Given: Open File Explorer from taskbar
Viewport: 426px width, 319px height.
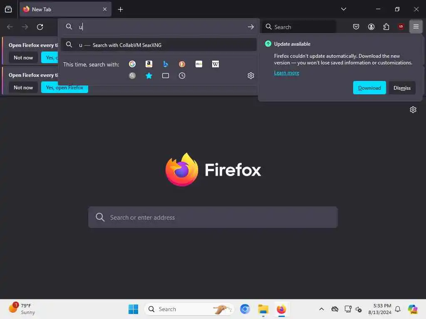Looking at the screenshot, I should [x=263, y=309].
